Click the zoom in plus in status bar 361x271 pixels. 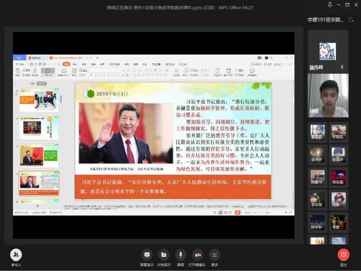point(286,212)
